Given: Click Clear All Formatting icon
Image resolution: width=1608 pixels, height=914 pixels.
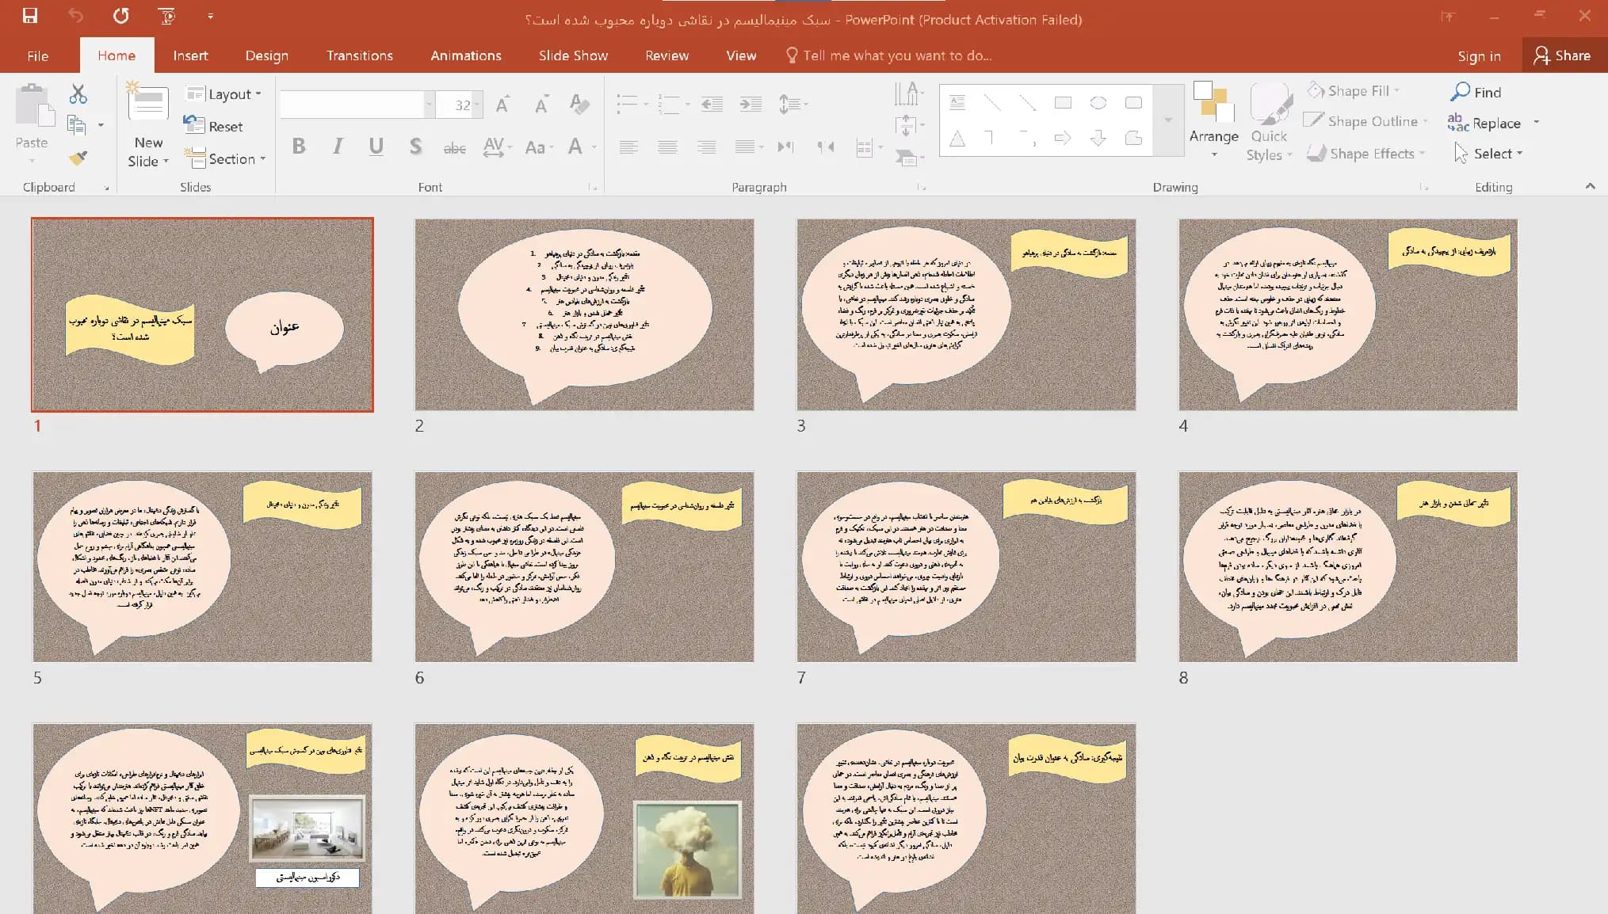Looking at the screenshot, I should coord(579,105).
